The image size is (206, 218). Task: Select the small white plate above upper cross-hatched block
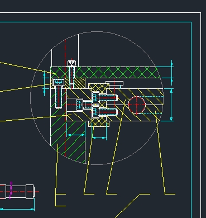(x=114, y=83)
